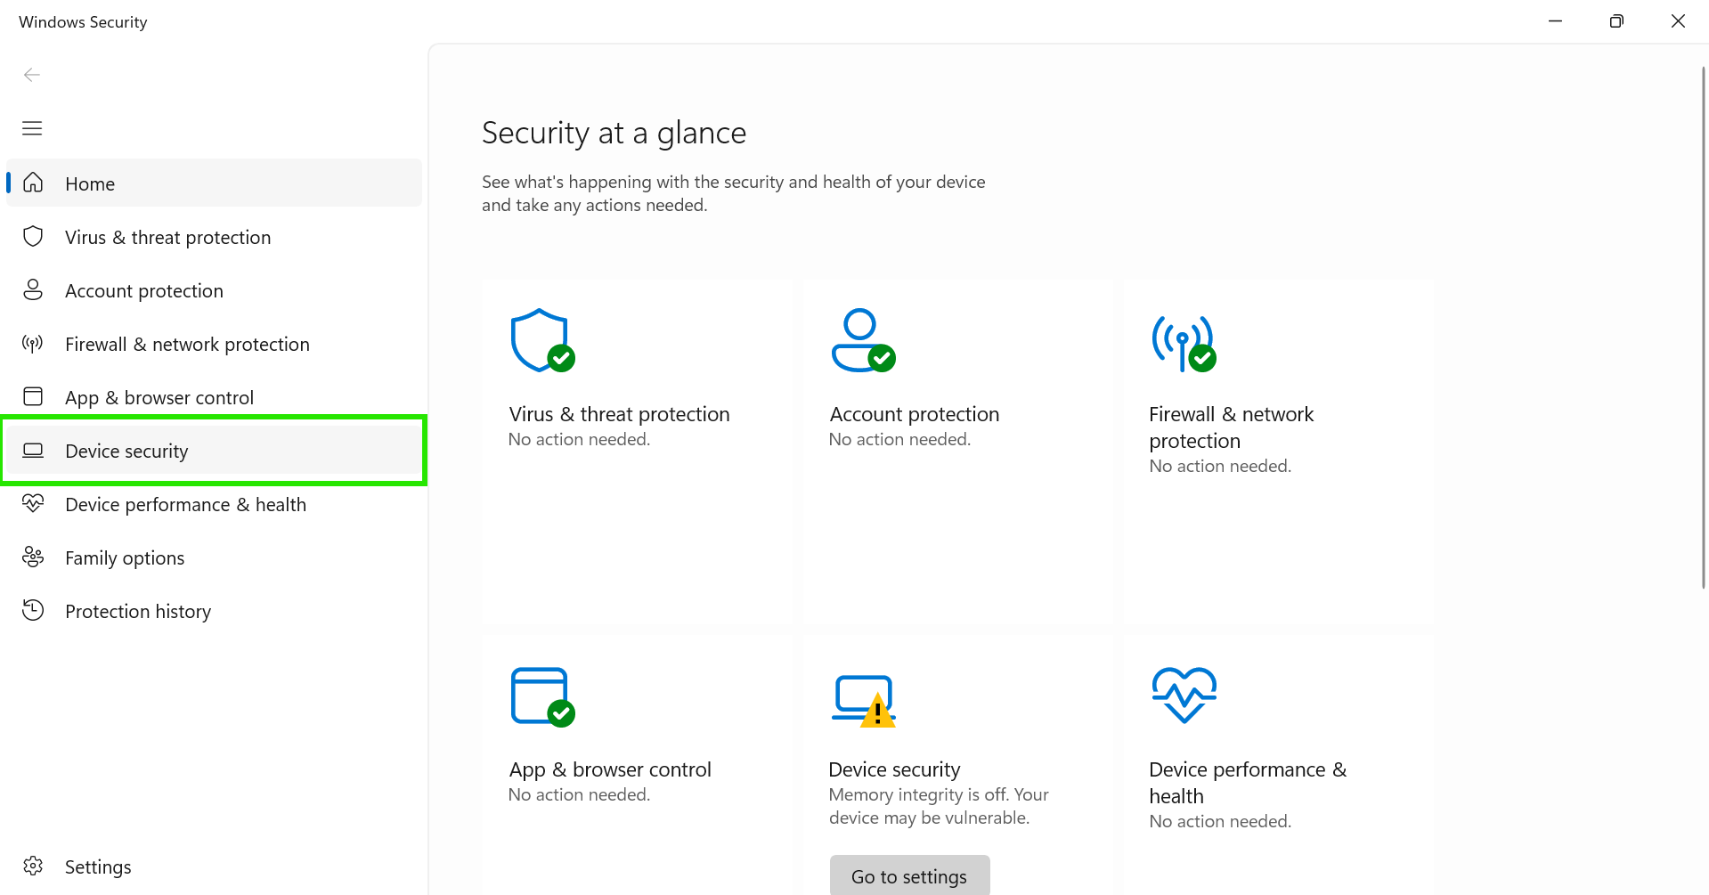
Task: Maximize or restore the Windows Security window
Action: point(1616,21)
